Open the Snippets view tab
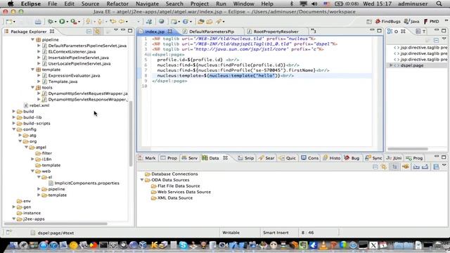This screenshot has height=253, width=450. tap(246, 158)
